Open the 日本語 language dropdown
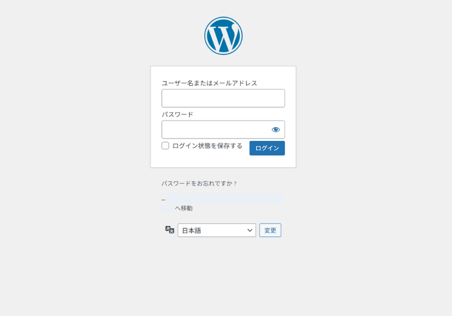The height and width of the screenshot is (316, 452). [216, 230]
